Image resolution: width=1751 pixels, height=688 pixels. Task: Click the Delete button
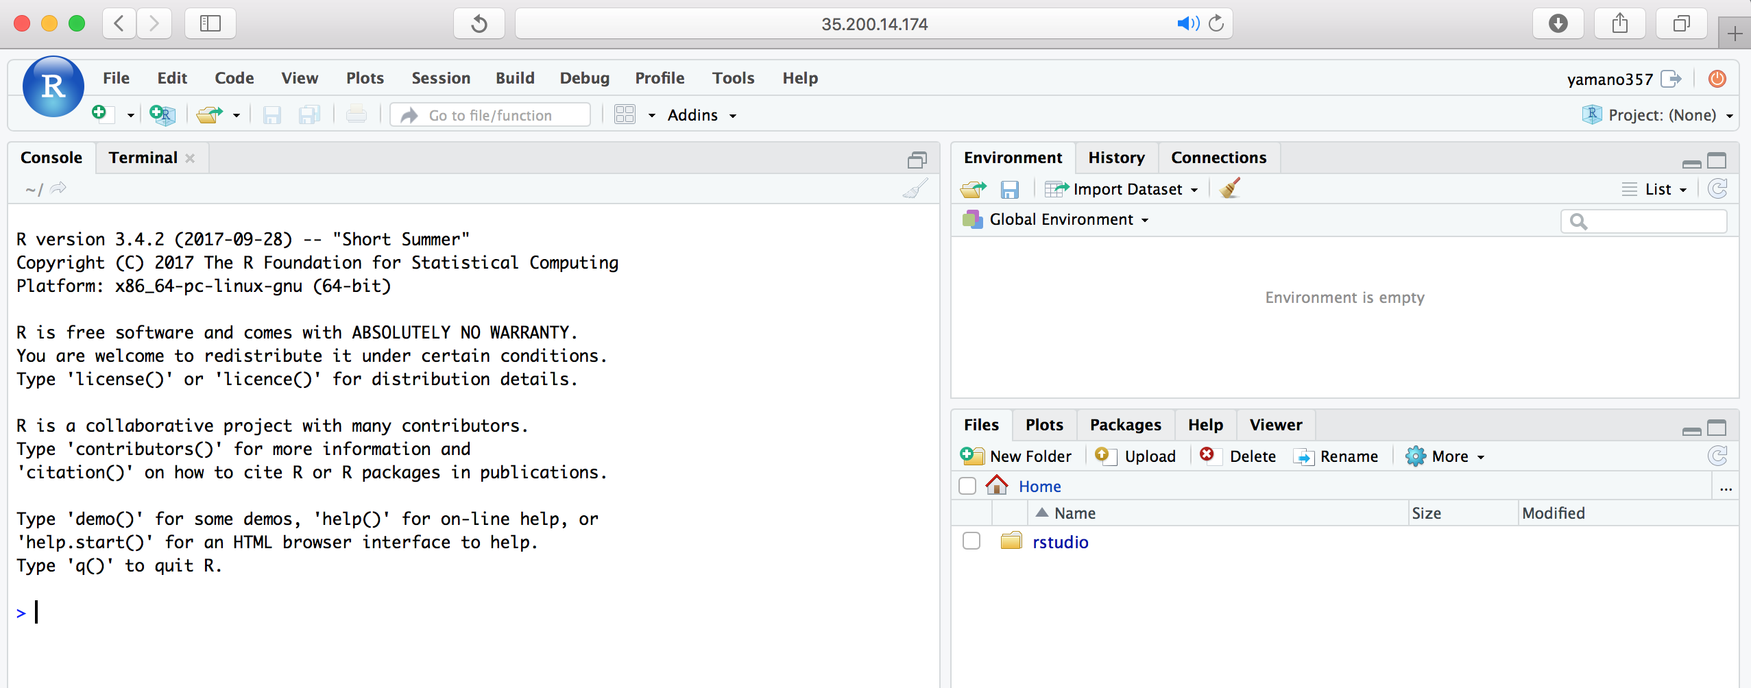(x=1238, y=456)
